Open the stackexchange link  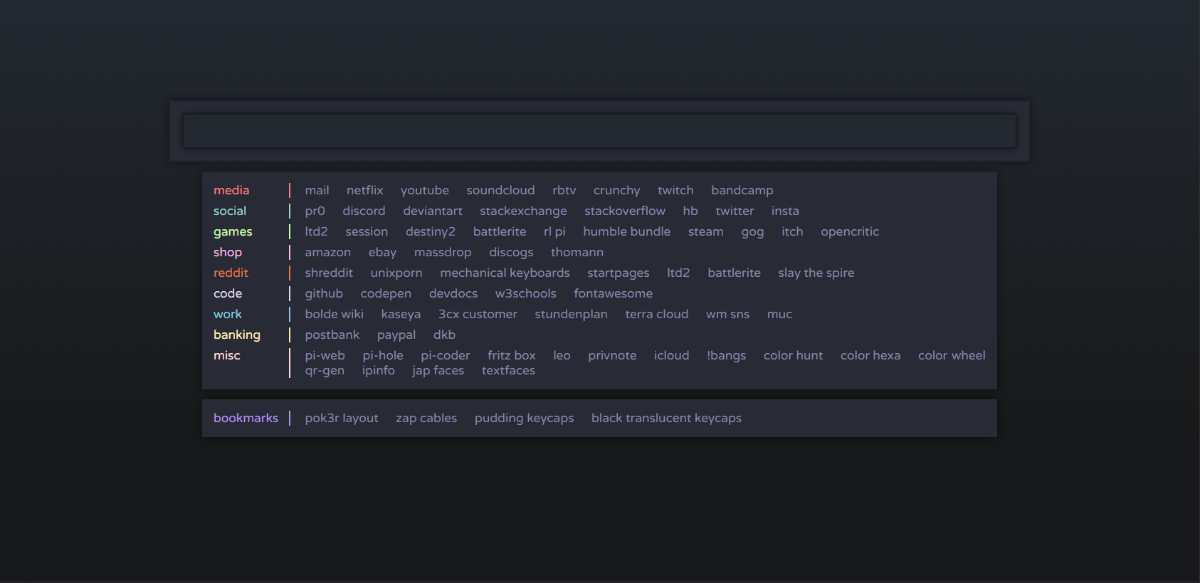click(523, 211)
